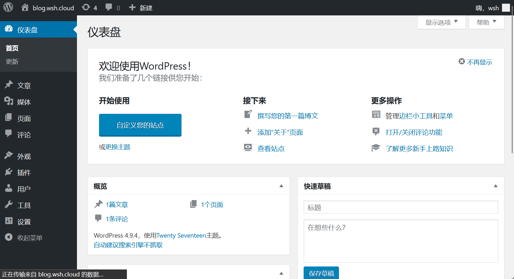The height and width of the screenshot is (279, 514).
Task: Focus the 在想些什么? draft textarea
Action: 401,241
